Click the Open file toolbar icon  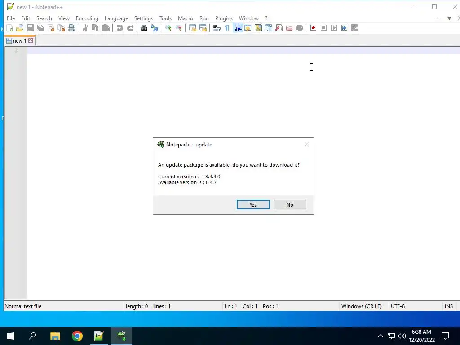tap(20, 28)
